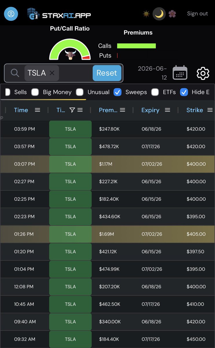The width and height of the screenshot is (215, 348).
Task: Click the $1.17M premium cell
Action: point(105,164)
